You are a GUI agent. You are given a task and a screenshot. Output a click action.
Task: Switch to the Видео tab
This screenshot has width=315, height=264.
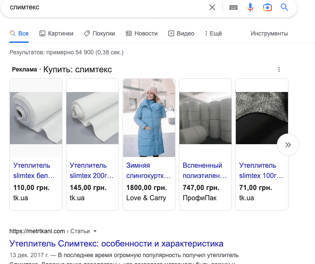click(181, 33)
